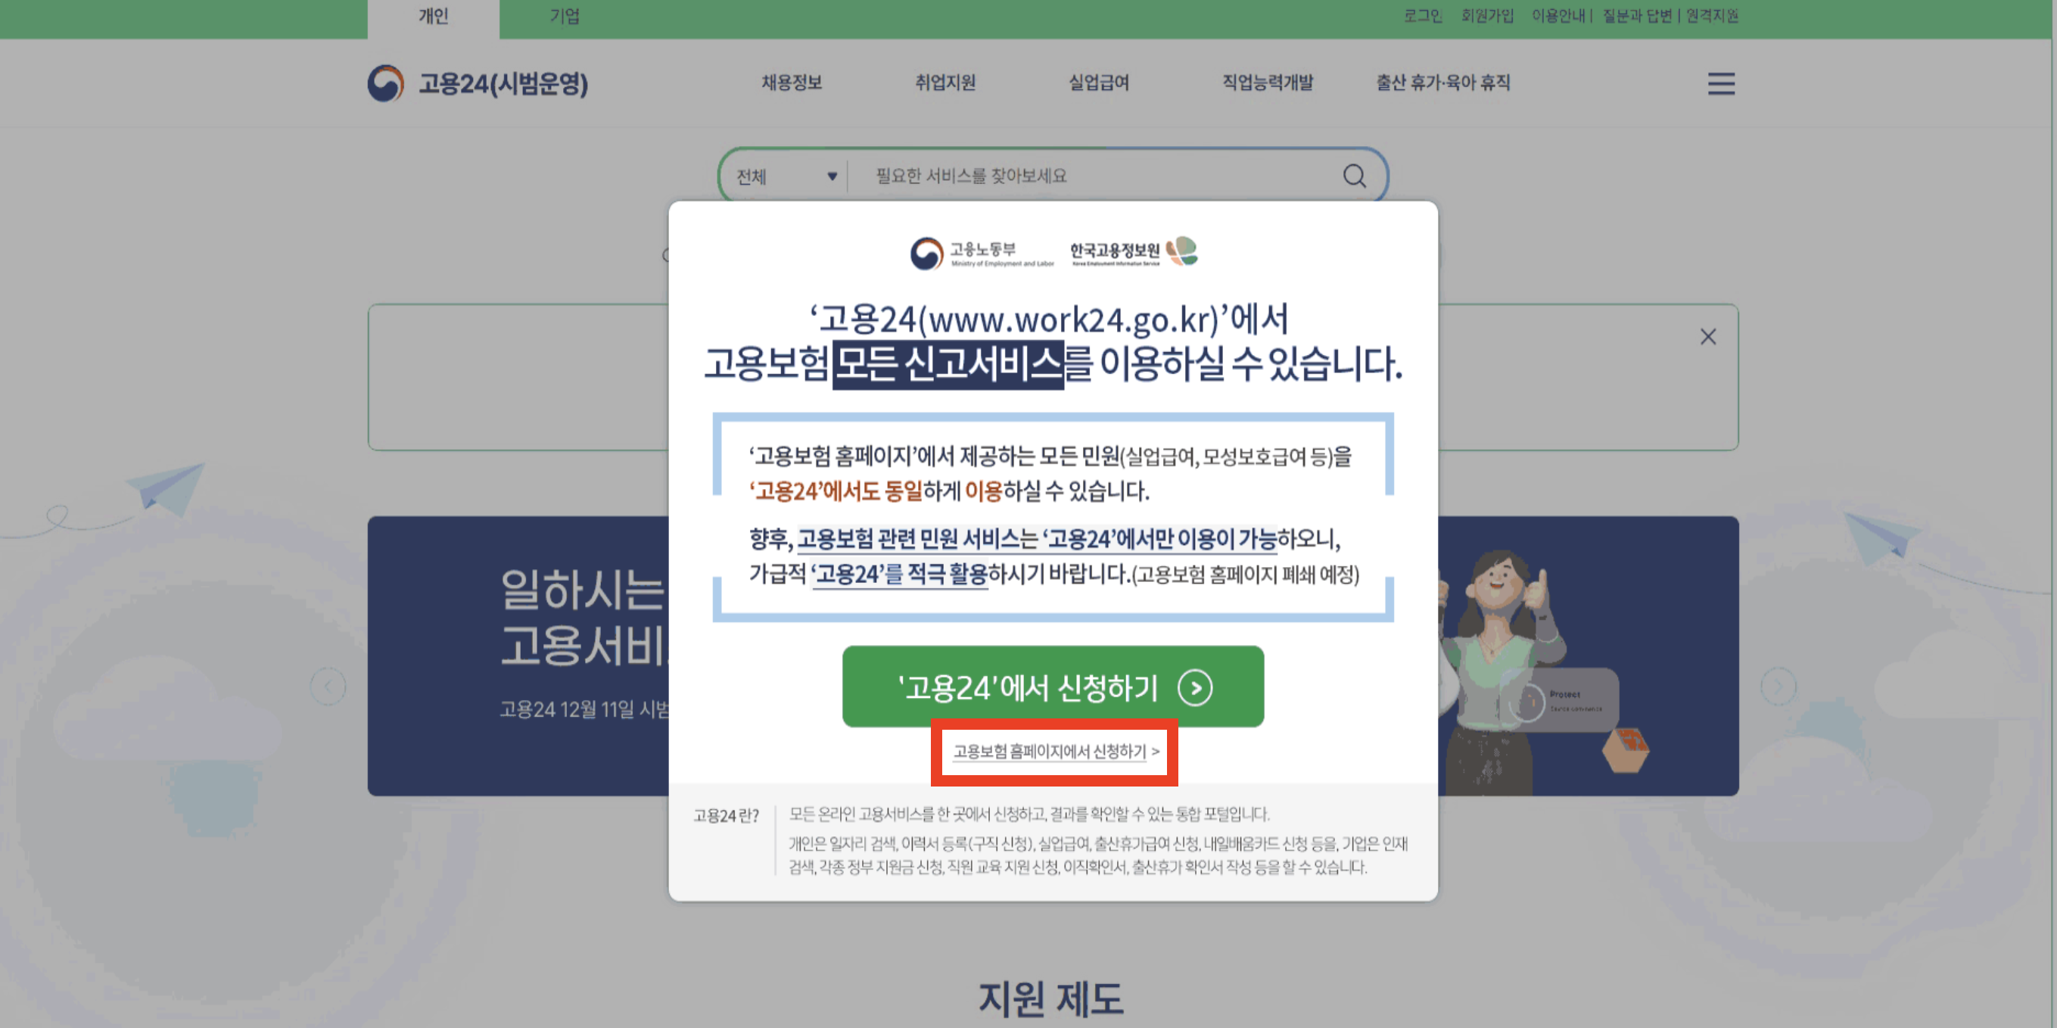Open the 직업능력개발 menu
This screenshot has height=1028, width=2057.
(1267, 83)
